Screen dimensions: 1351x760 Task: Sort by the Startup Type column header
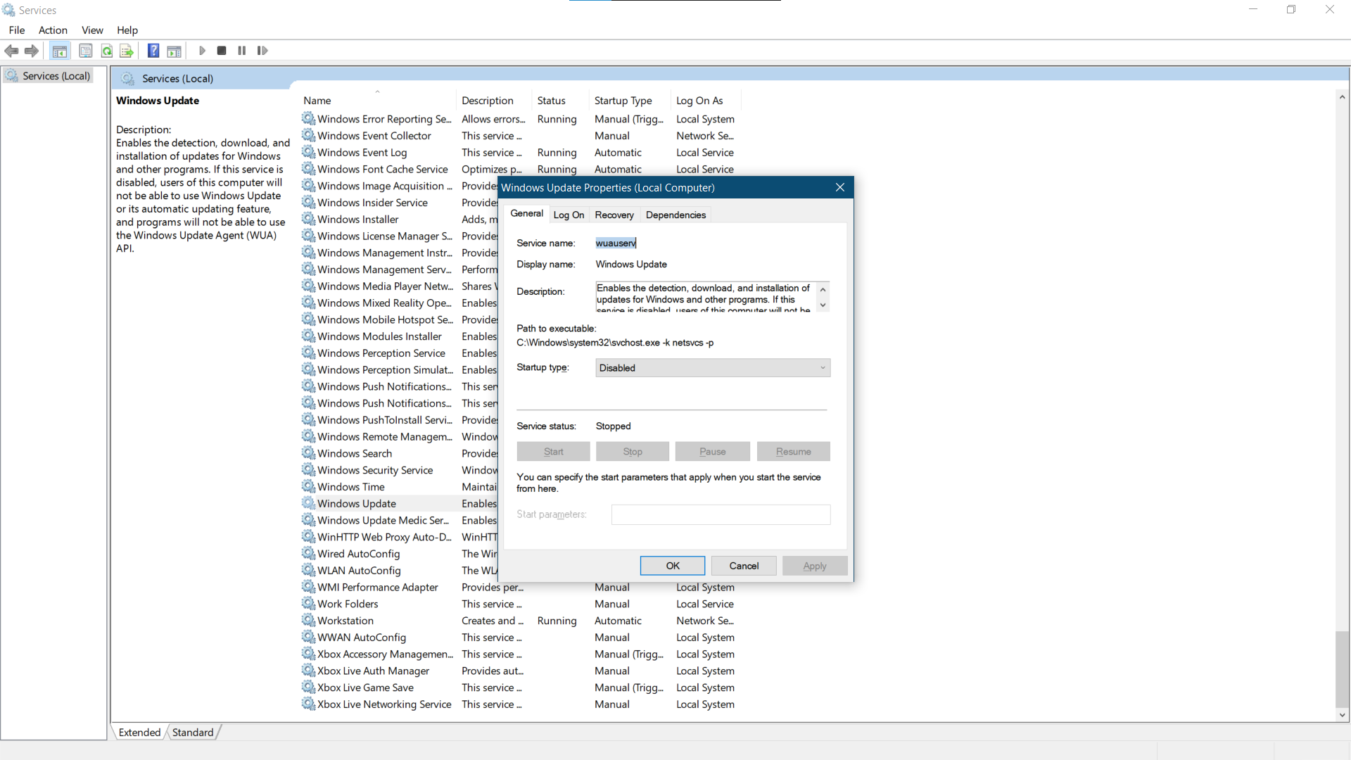point(630,101)
